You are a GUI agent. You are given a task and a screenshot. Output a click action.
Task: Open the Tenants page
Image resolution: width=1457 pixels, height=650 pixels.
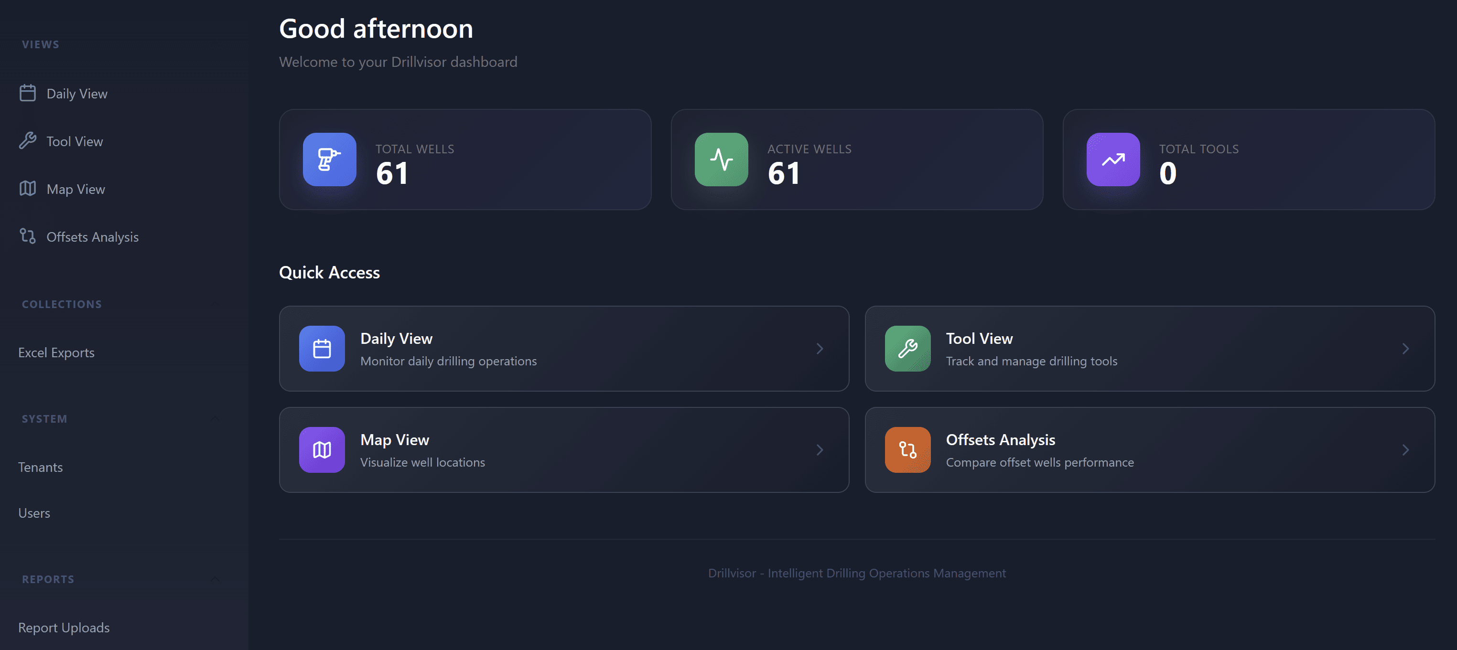[x=40, y=467]
